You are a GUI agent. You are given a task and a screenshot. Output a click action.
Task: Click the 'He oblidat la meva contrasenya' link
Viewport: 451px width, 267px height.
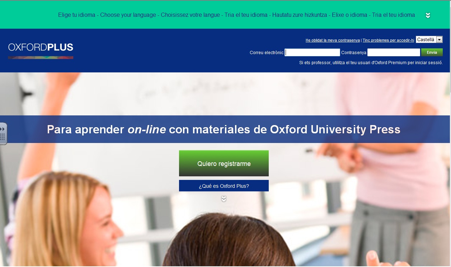point(333,40)
